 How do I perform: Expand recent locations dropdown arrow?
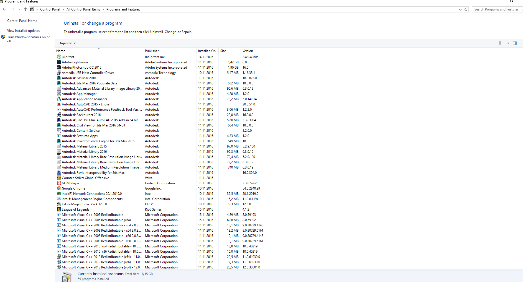click(x=19, y=9)
